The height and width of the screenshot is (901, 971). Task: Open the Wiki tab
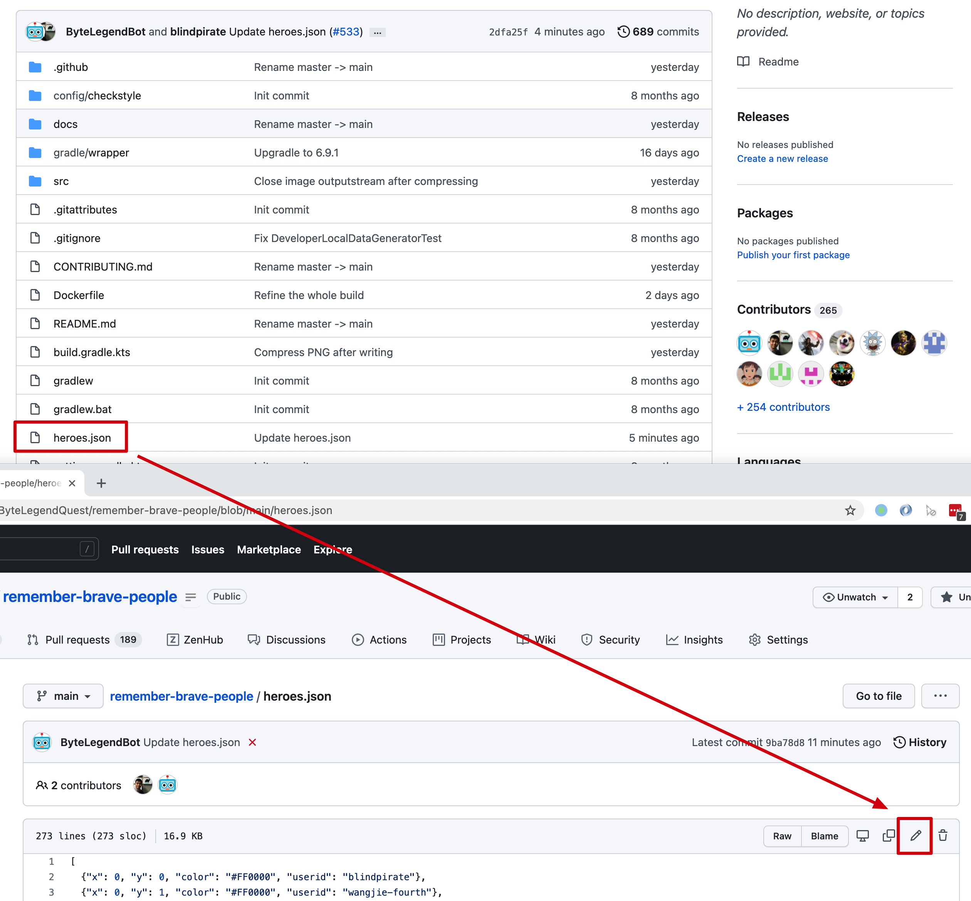[536, 640]
